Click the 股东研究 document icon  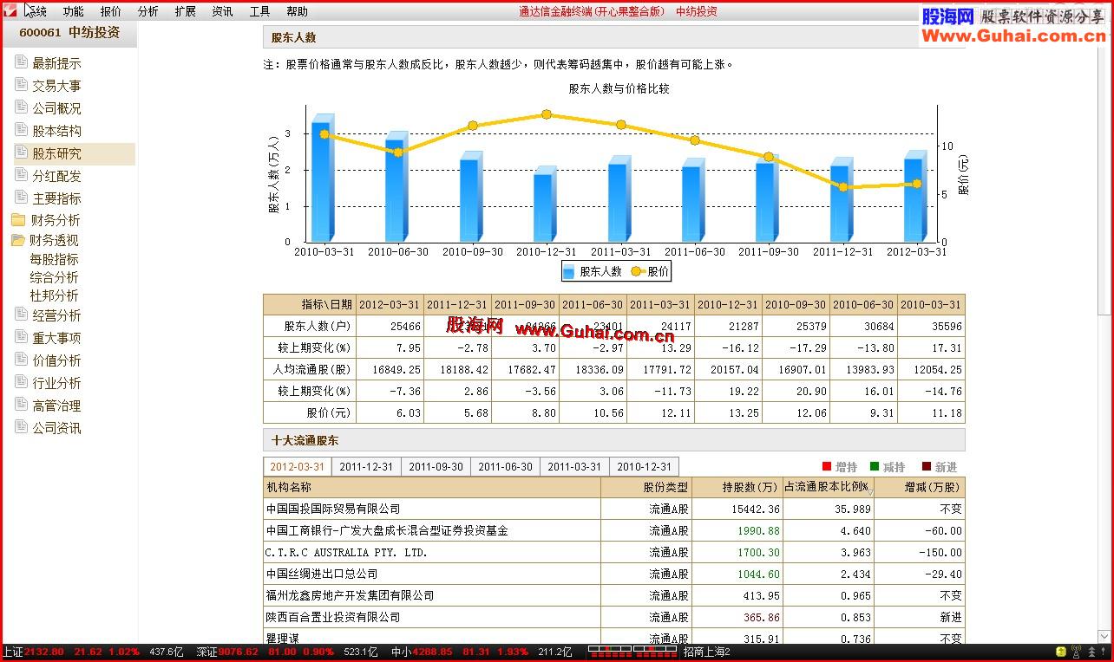(21, 153)
